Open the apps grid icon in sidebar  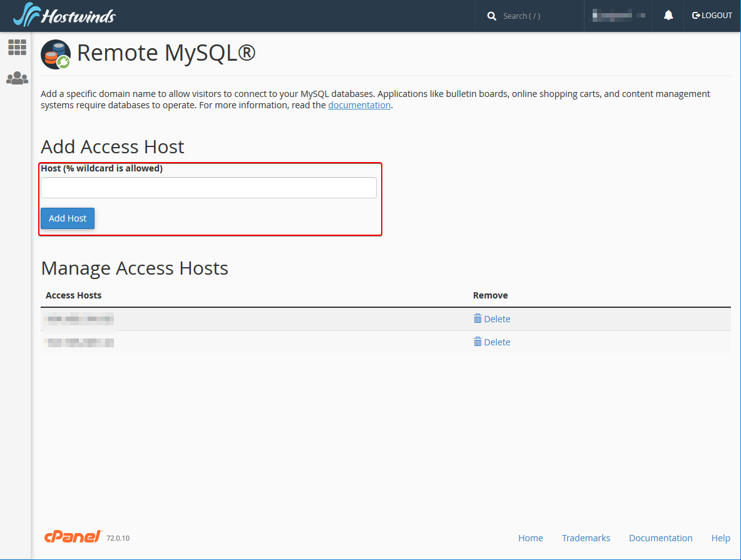(17, 48)
